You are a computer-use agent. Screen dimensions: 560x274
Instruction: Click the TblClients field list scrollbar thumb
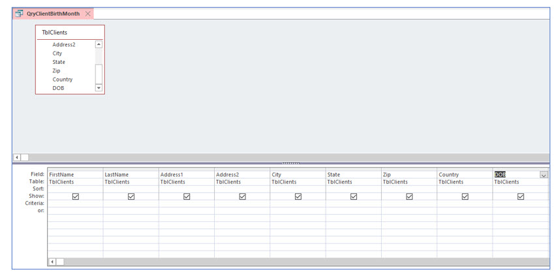[99, 74]
